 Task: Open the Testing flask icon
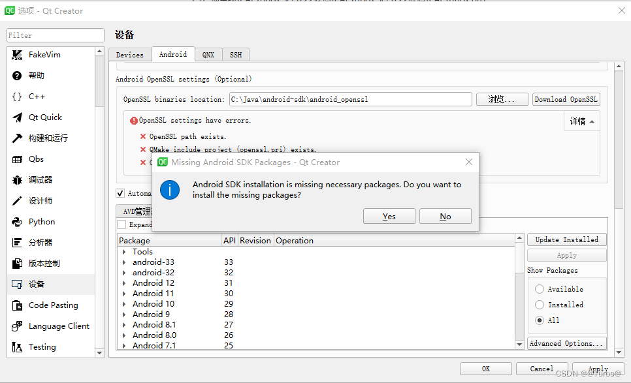pyautogui.click(x=17, y=347)
